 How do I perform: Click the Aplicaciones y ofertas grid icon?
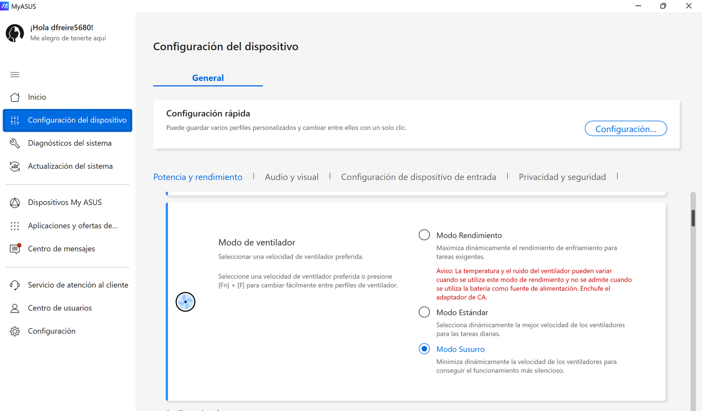tap(15, 226)
